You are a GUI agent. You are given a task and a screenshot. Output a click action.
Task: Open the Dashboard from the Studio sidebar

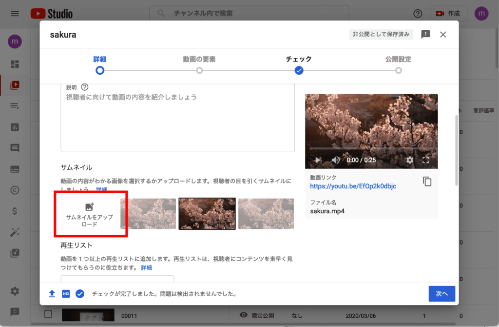tap(15, 64)
